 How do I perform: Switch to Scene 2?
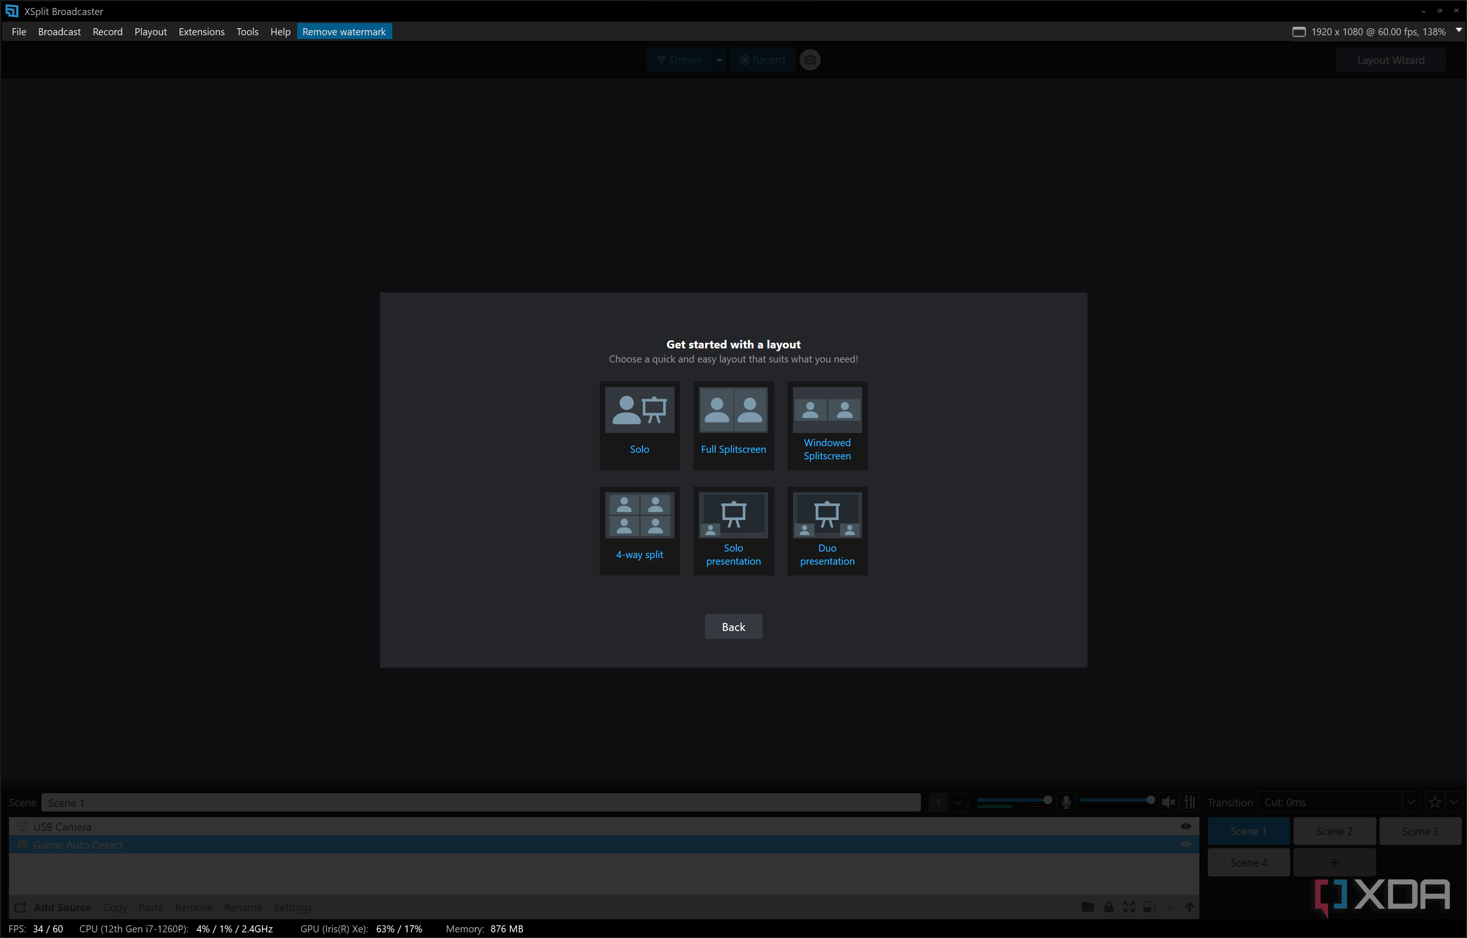tap(1334, 831)
